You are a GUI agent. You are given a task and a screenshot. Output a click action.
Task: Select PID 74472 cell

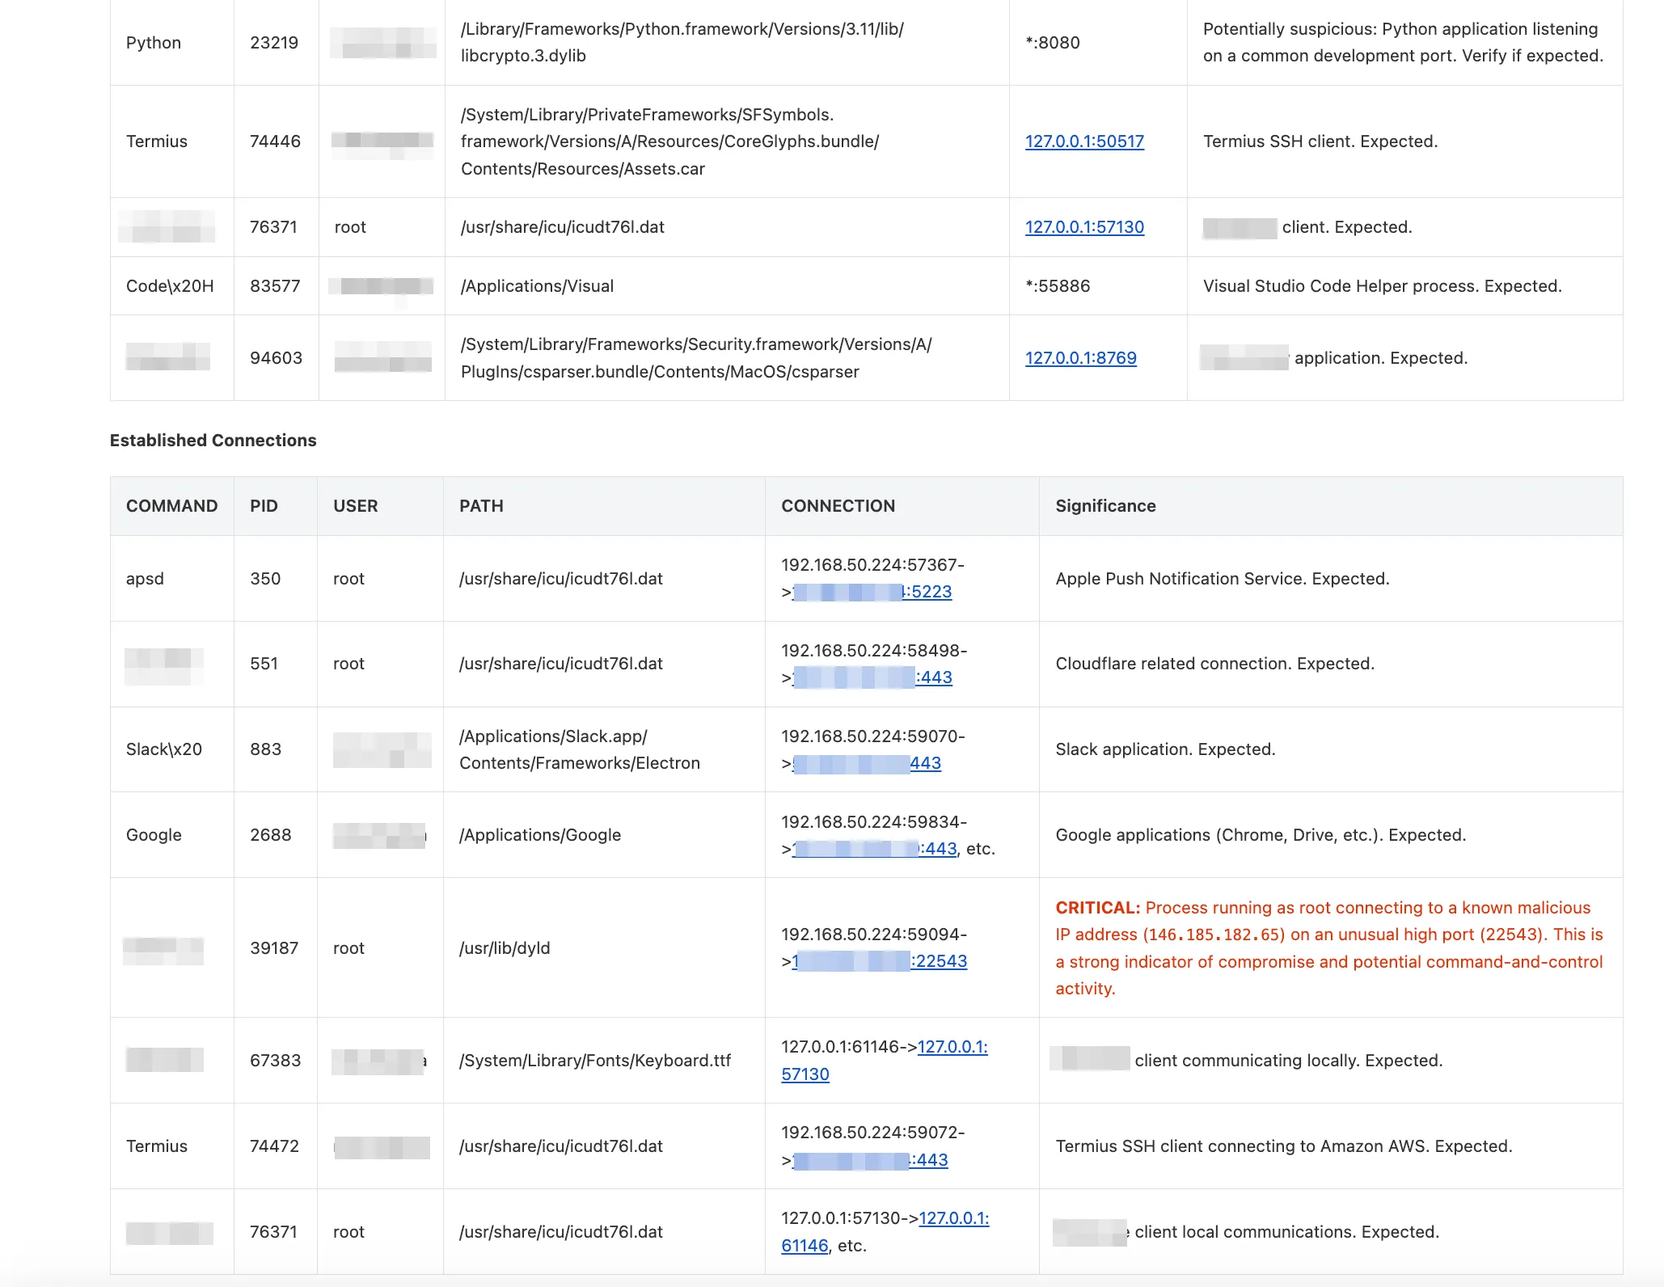(x=274, y=1146)
